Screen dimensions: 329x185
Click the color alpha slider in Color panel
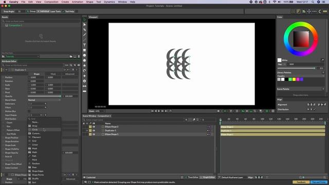point(296,68)
